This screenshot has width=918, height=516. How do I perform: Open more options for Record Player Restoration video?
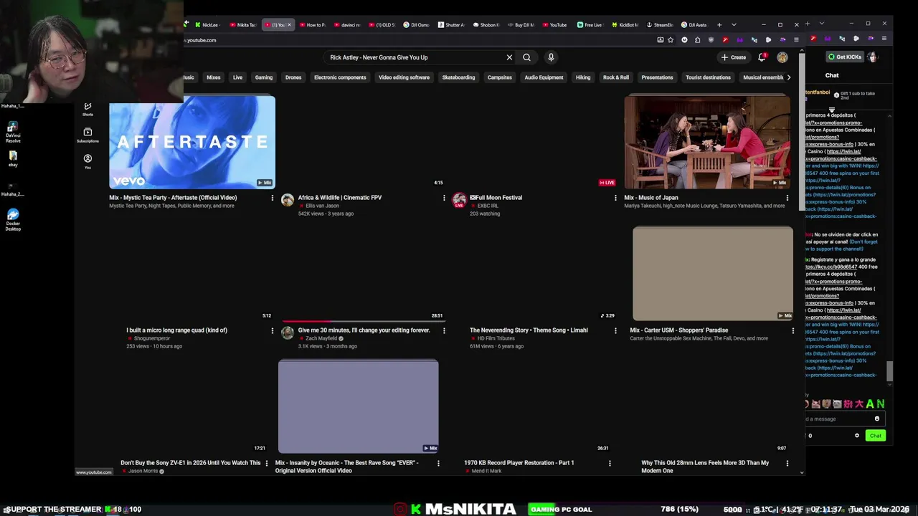tap(610, 463)
